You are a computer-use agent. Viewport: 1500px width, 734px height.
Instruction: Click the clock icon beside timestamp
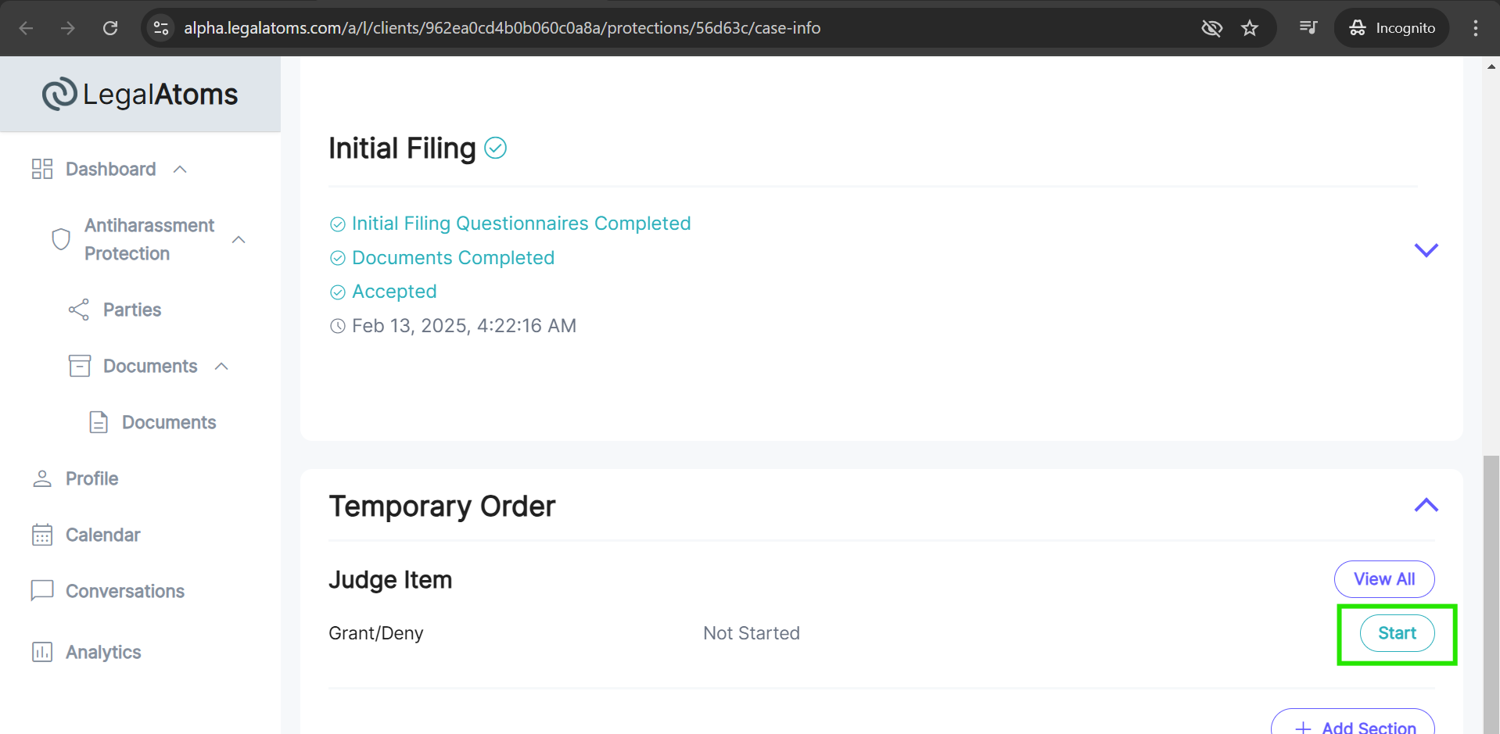[338, 326]
